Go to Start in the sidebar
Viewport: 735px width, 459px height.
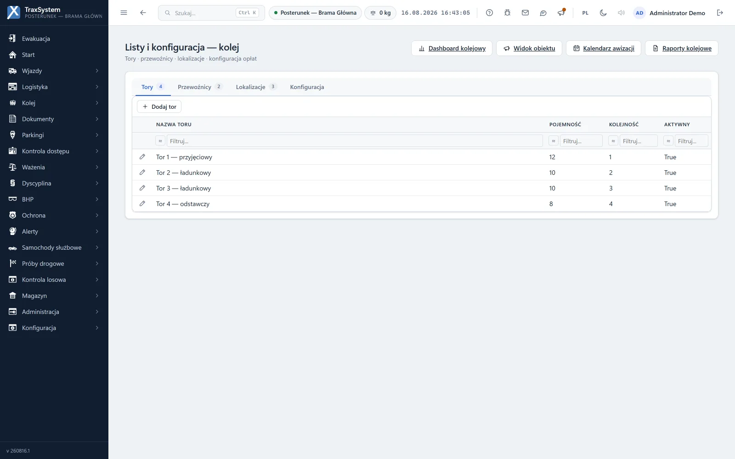(54, 55)
